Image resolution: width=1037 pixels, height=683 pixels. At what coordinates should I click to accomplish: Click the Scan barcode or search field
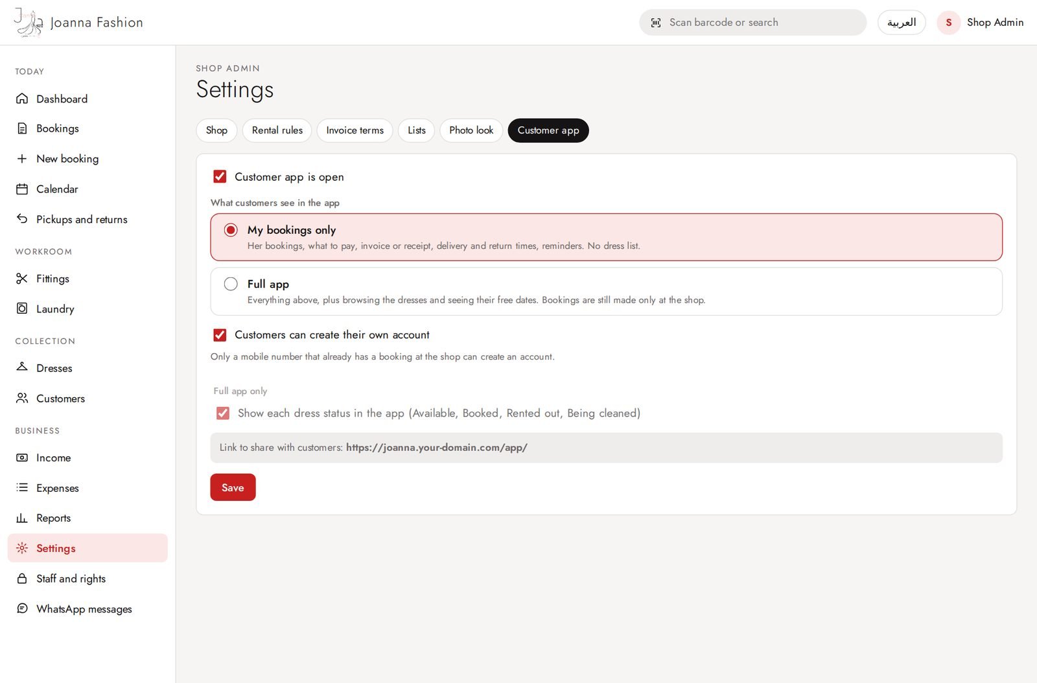click(x=752, y=23)
